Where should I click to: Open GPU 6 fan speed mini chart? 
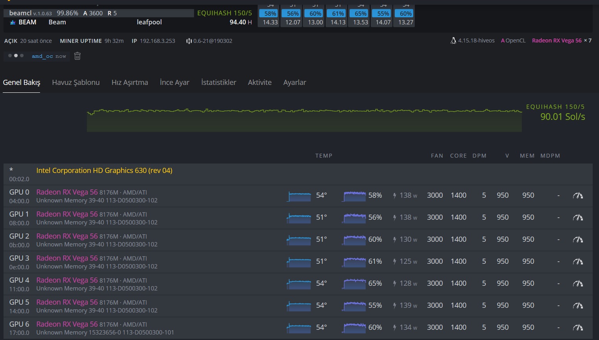[354, 328]
